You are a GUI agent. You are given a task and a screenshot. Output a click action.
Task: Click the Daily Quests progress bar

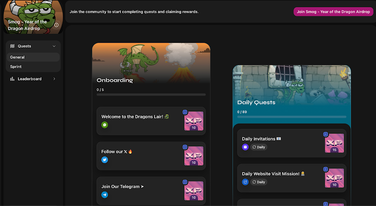(x=291, y=117)
